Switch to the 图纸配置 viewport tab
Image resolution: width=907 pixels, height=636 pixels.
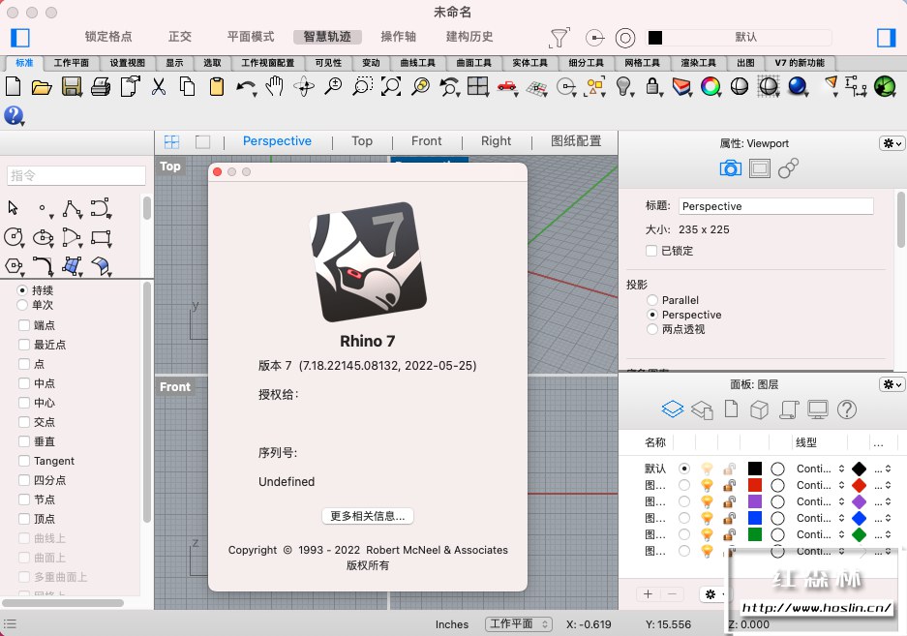point(576,141)
